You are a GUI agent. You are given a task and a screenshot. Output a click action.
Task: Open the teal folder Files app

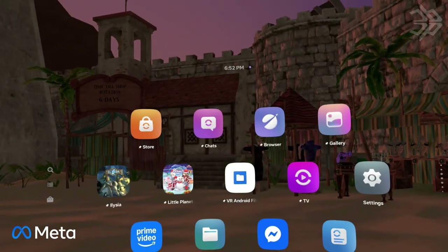210,234
